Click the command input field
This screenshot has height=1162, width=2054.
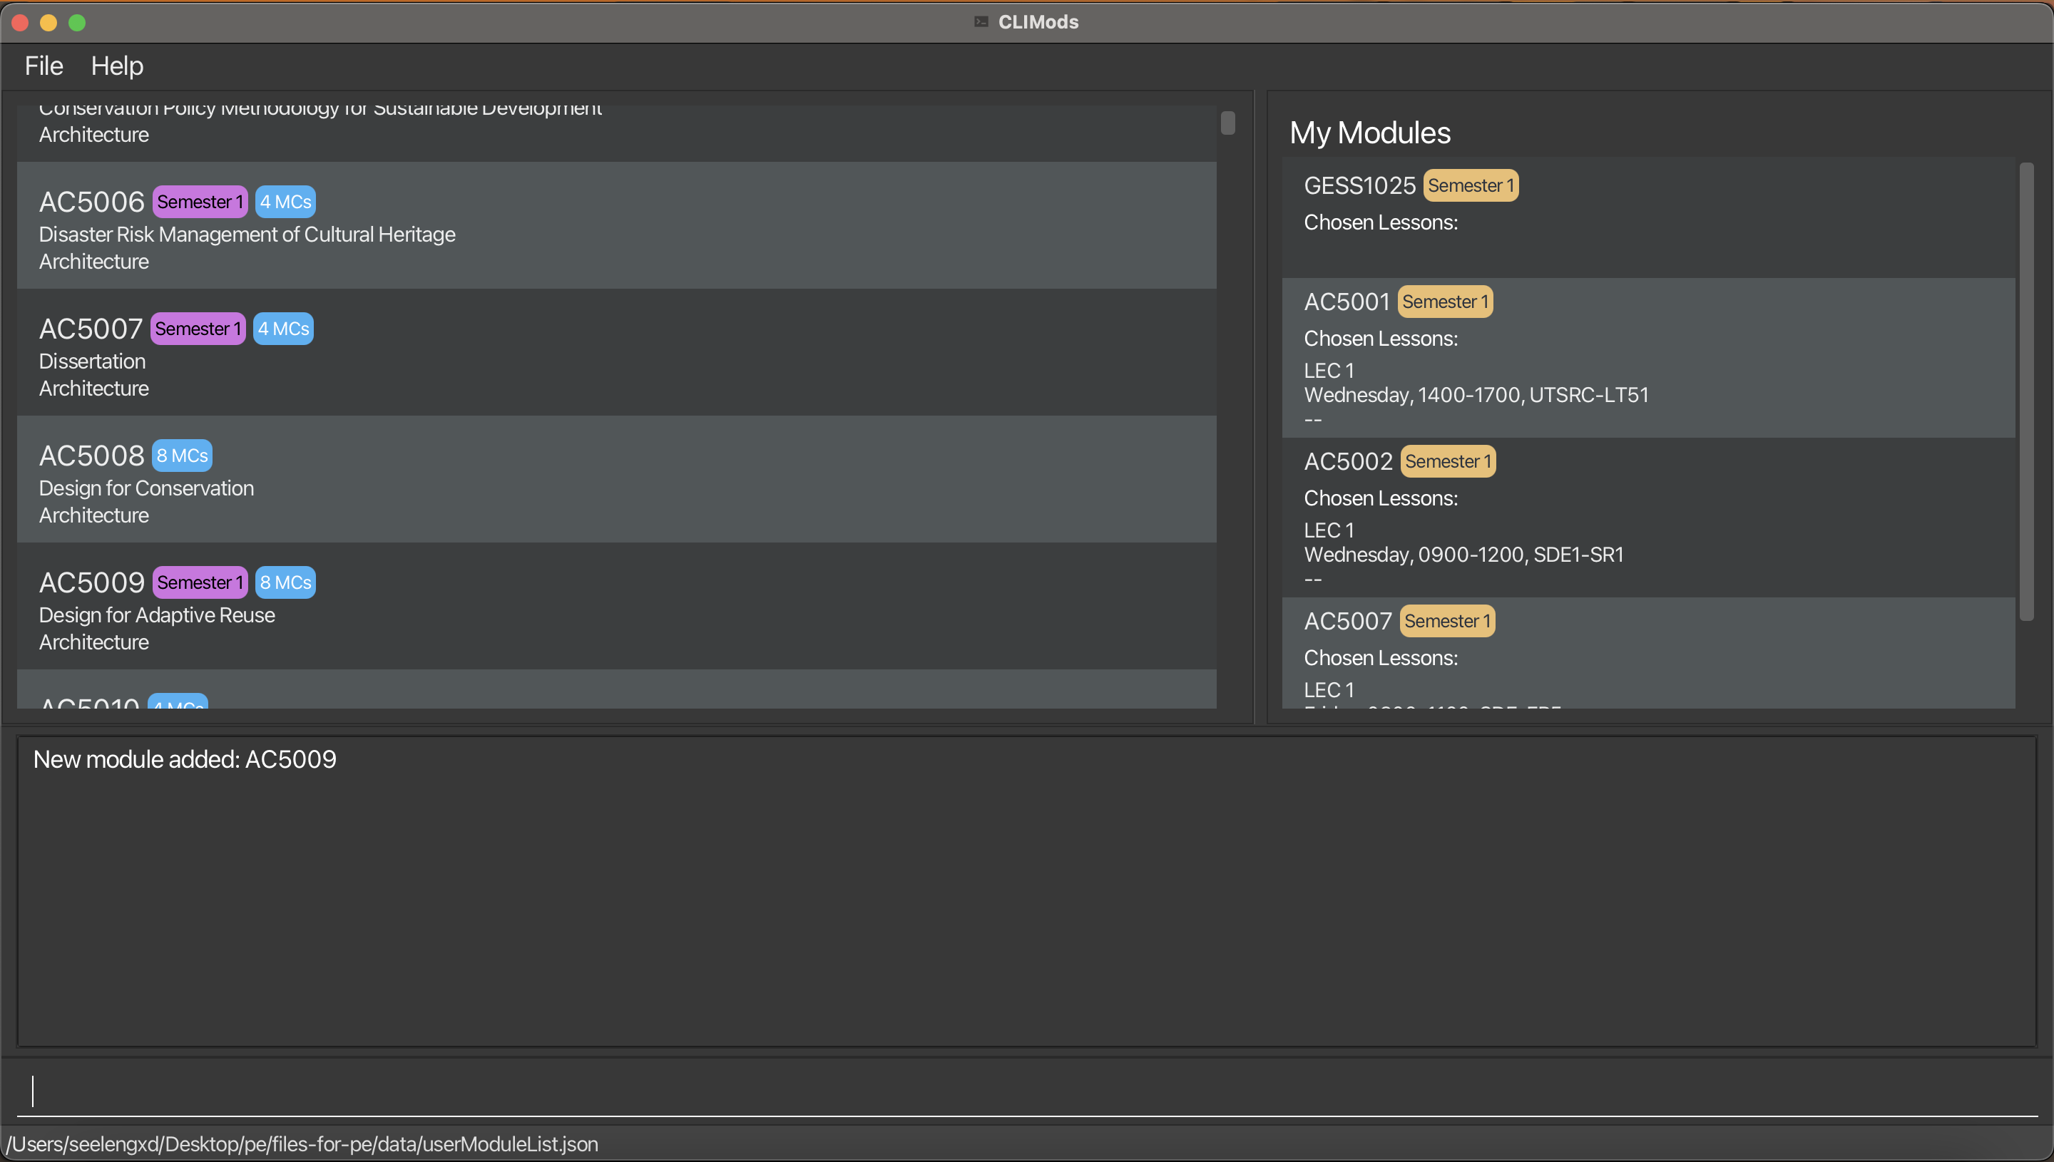point(1026,1090)
